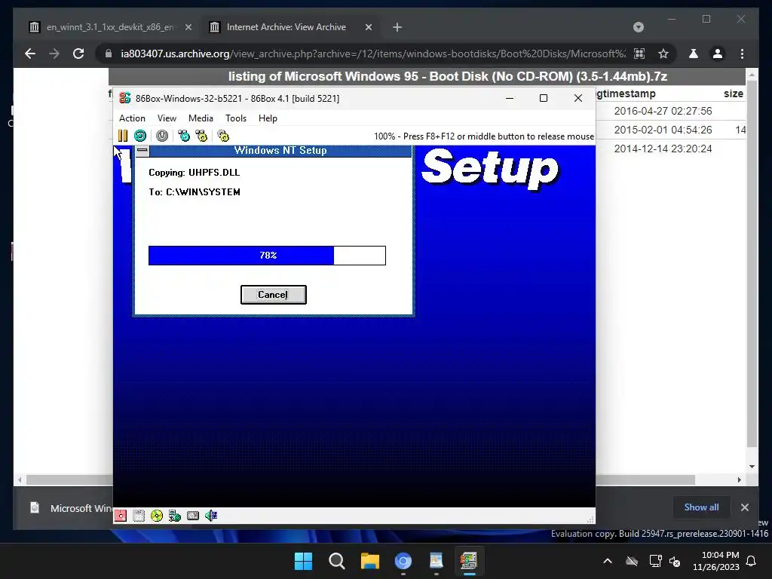The image size is (772, 579).
Task: Click the browser address bar URL
Action: pos(373,54)
